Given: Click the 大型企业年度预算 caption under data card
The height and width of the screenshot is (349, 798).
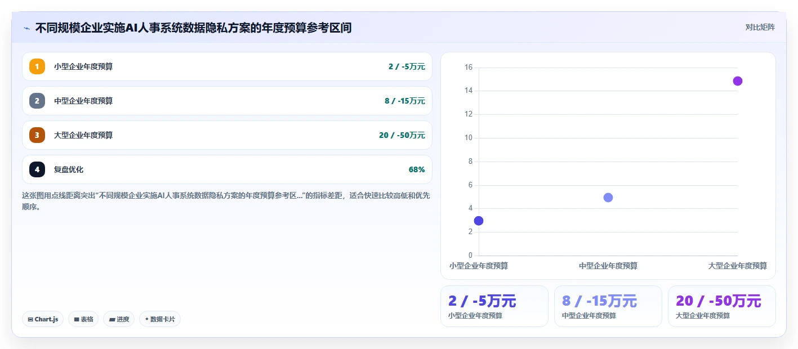Looking at the screenshot, I should click(703, 316).
